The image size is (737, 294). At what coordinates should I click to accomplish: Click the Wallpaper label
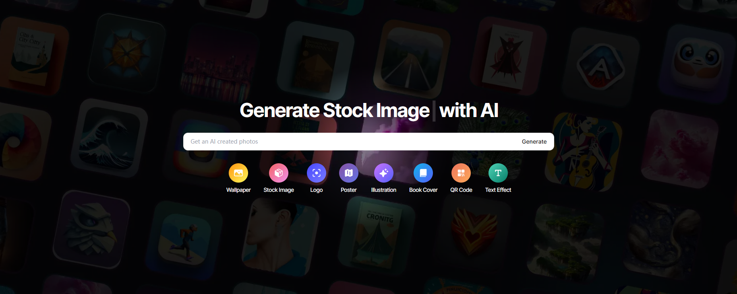(x=238, y=190)
